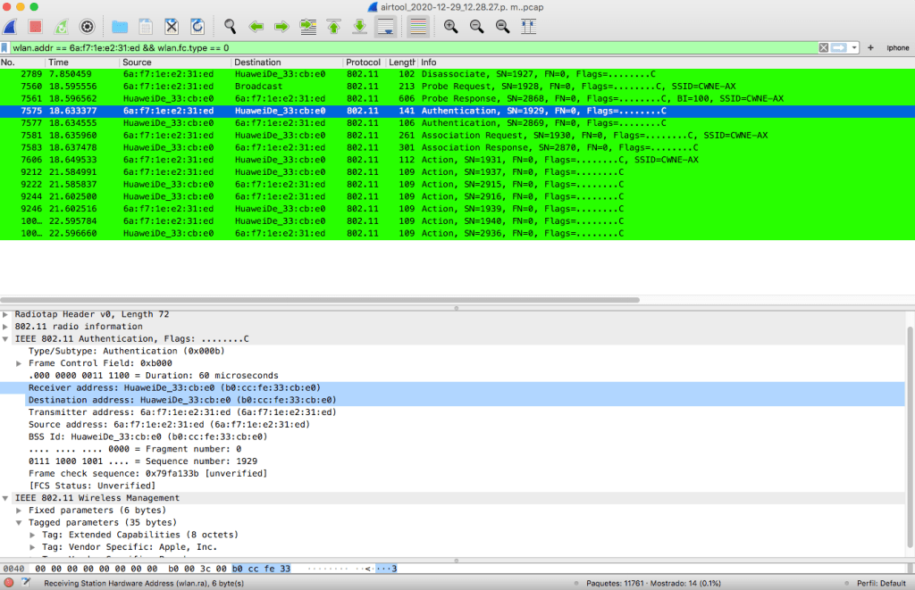Expand the Extended Capabilities tag
The image size is (915, 590).
click(33, 535)
